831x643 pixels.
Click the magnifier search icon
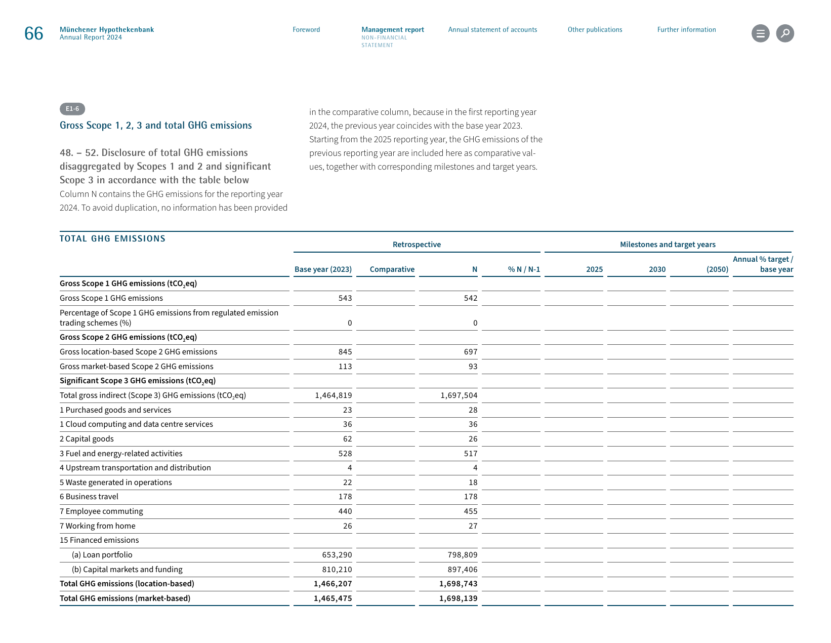pos(785,33)
